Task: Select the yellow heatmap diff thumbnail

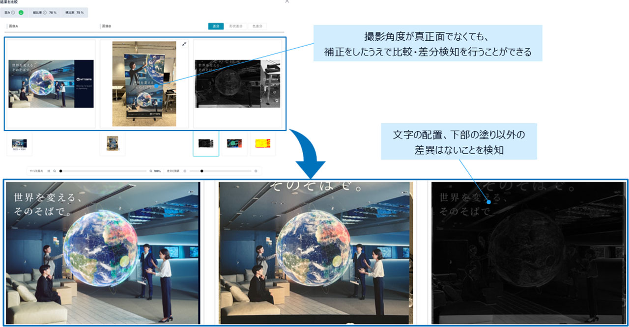Action: pyautogui.click(x=263, y=142)
